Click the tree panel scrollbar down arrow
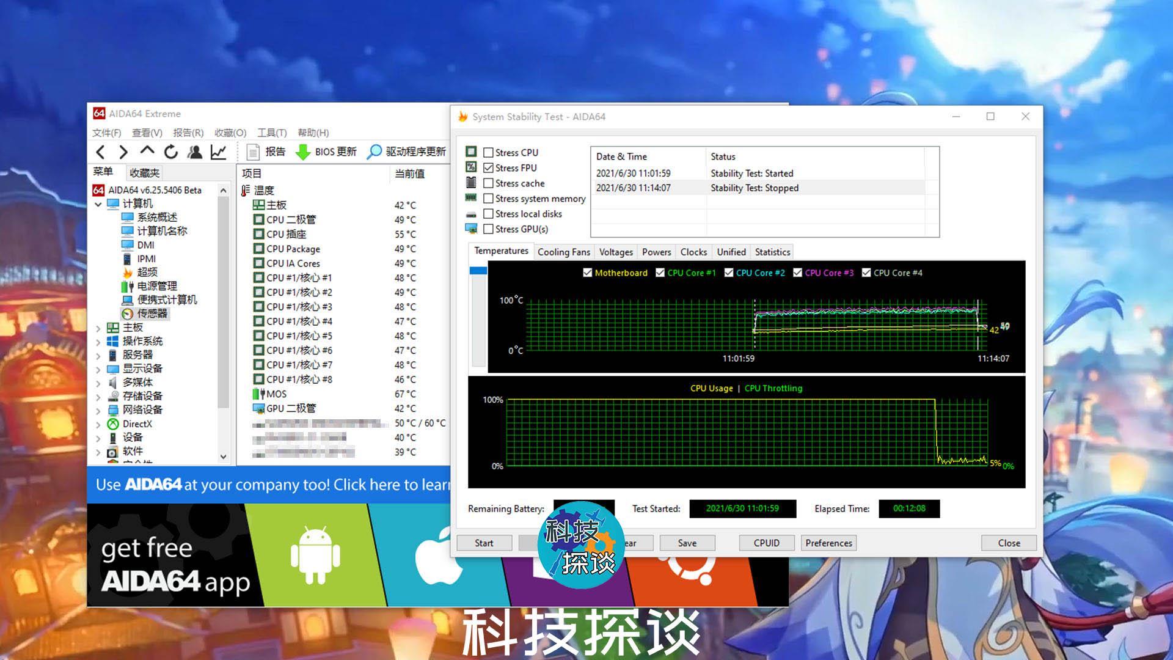 pos(224,457)
